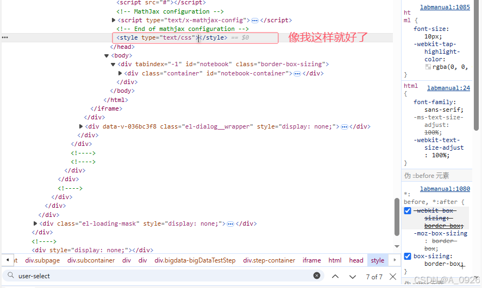Screen dimensions: 482x288
Task: Collapse the notebook div node
Action: tap(113, 65)
